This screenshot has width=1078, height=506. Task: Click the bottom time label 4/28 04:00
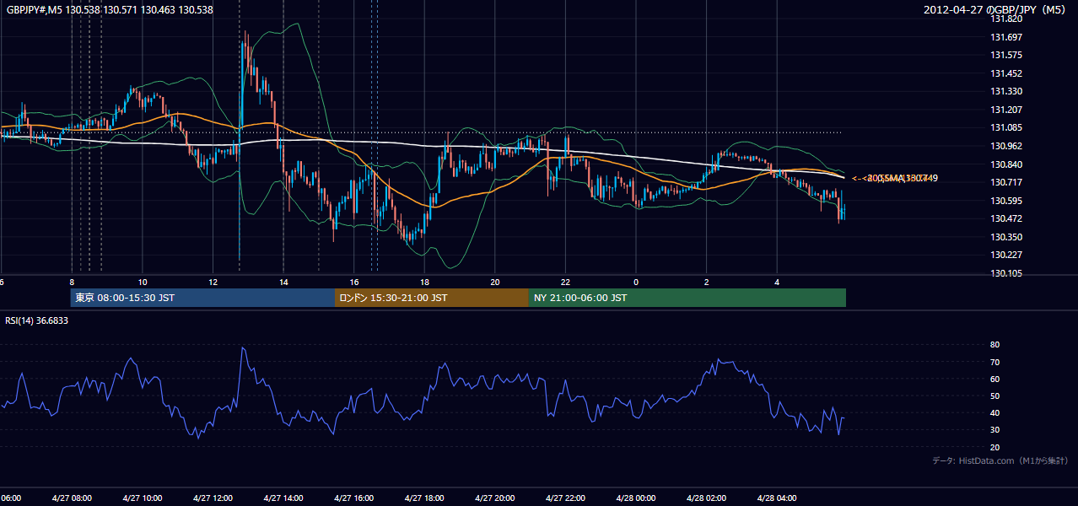tap(777, 498)
